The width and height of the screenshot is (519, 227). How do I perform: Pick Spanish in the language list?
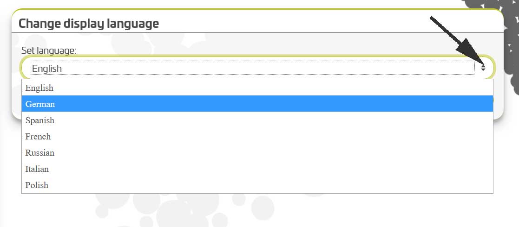click(257, 120)
